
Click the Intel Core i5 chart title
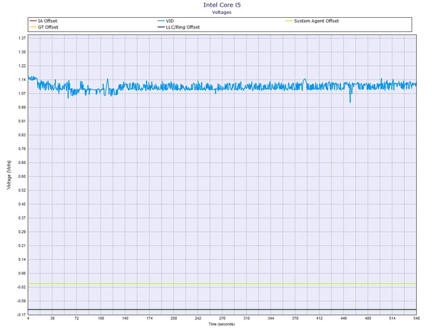pyautogui.click(x=222, y=5)
